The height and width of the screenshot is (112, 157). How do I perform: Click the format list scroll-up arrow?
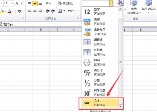pyautogui.click(x=120, y=9)
